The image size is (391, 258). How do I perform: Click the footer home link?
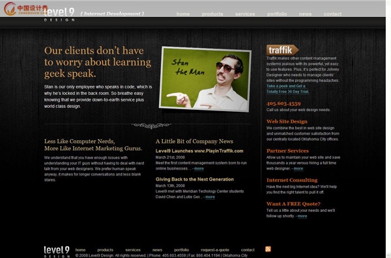80,250
